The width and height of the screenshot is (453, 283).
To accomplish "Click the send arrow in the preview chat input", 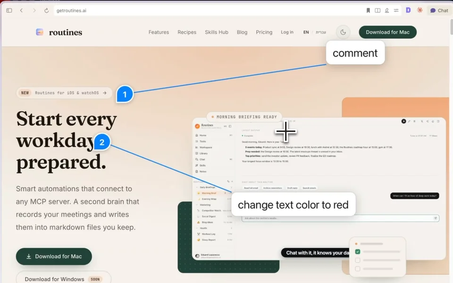I will [x=436, y=218].
